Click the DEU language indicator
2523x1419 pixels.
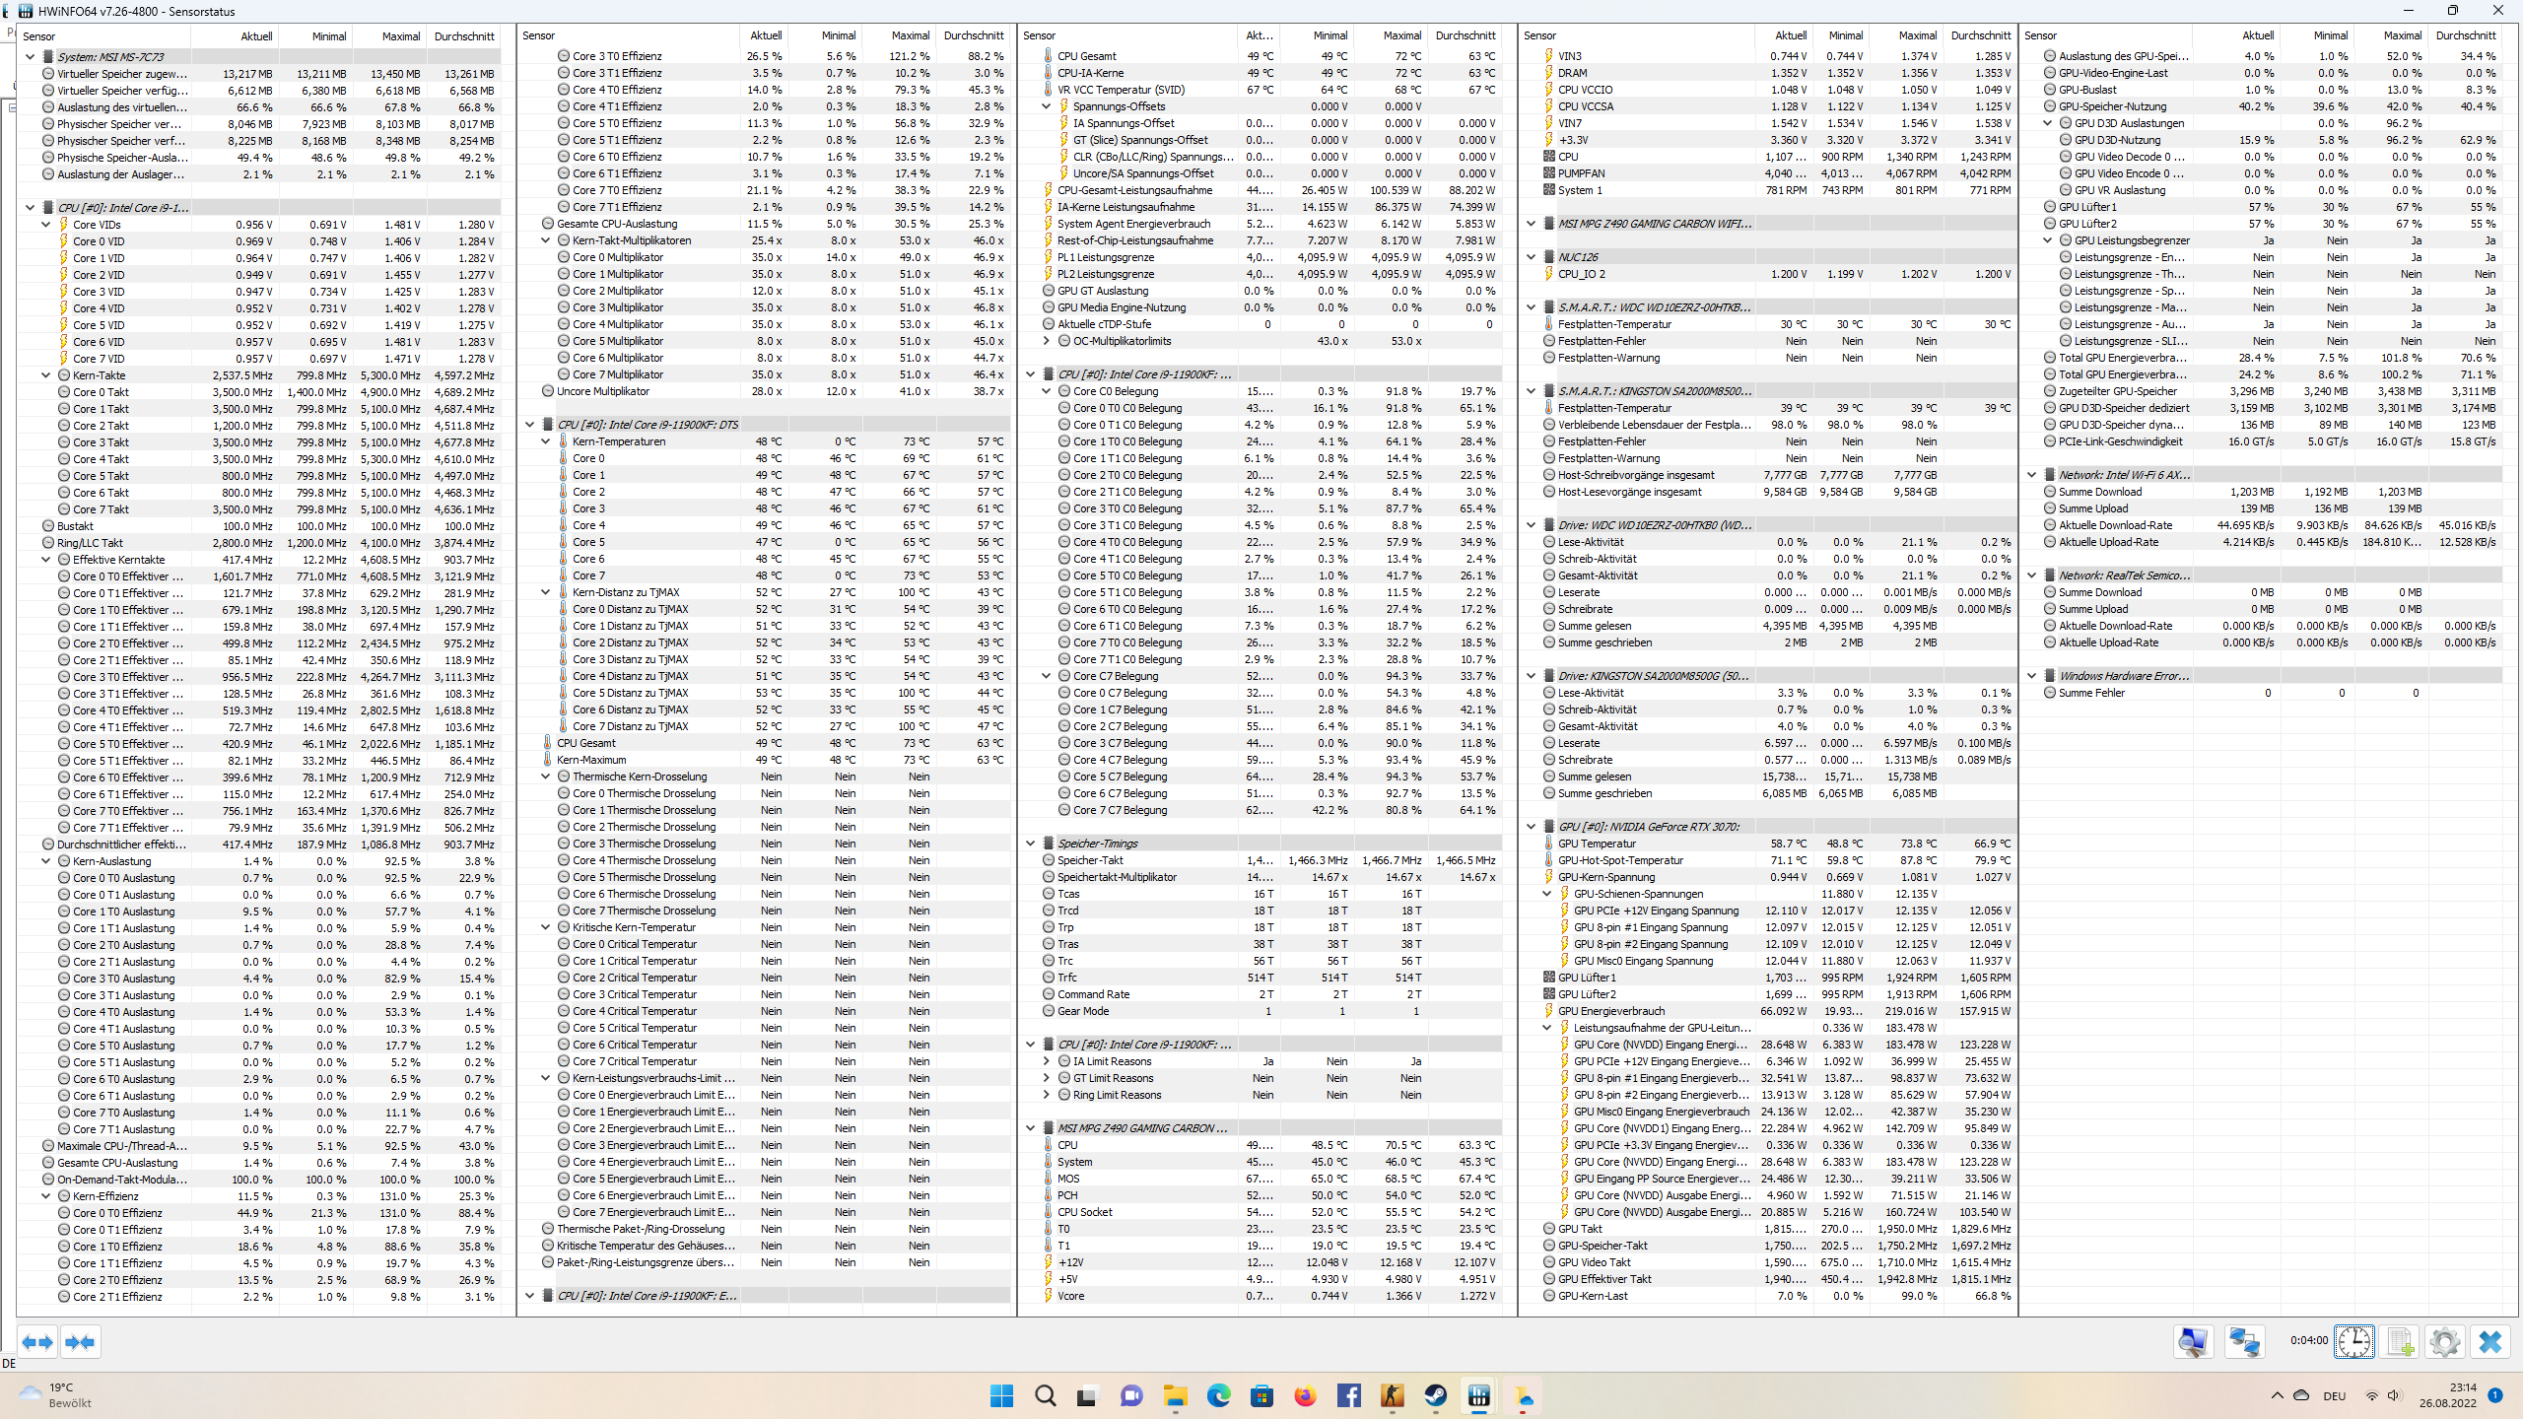click(2334, 1395)
